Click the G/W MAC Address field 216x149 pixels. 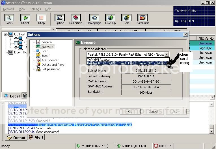click(146, 87)
